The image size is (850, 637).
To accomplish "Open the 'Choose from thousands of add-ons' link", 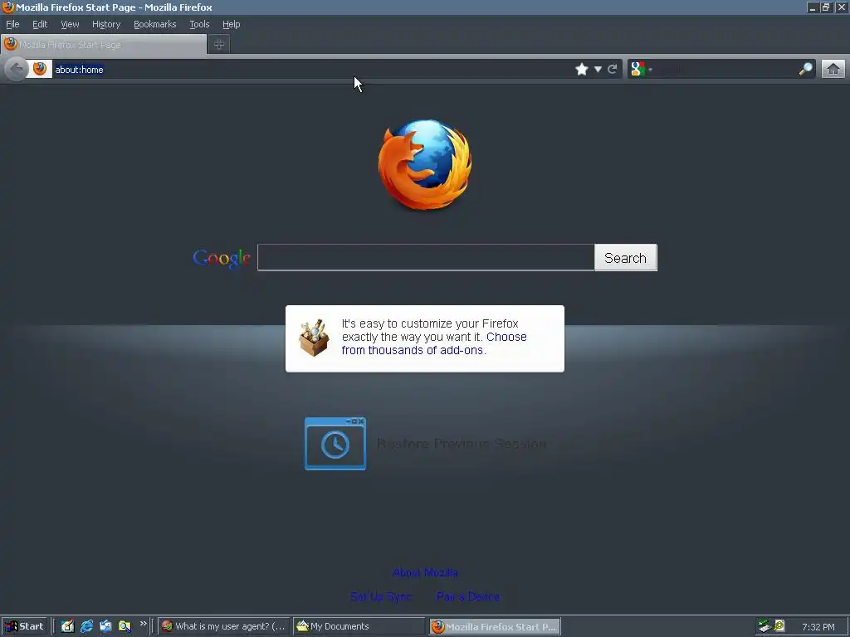I will [x=434, y=343].
